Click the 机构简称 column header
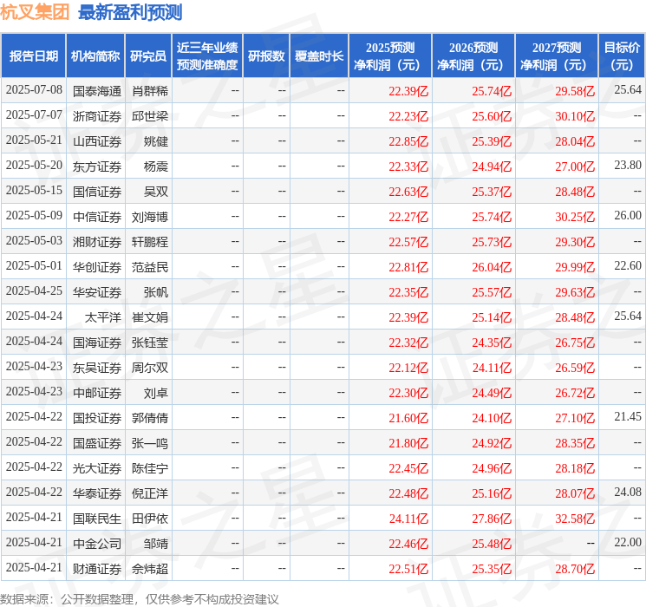Image resolution: width=646 pixels, height=607 pixels. pyautogui.click(x=95, y=56)
